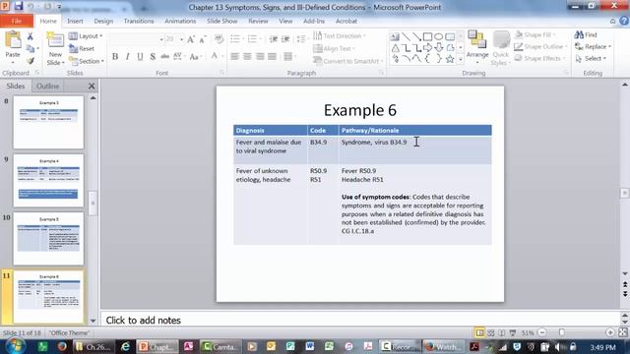Increase list indent level
This screenshot has width=630, height=354.
pos(285,39)
